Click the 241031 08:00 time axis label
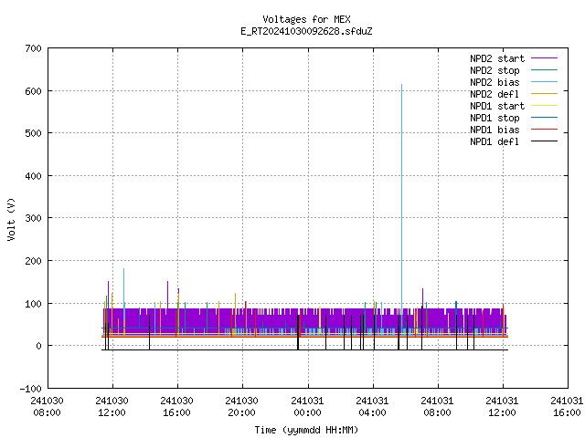 (437, 407)
